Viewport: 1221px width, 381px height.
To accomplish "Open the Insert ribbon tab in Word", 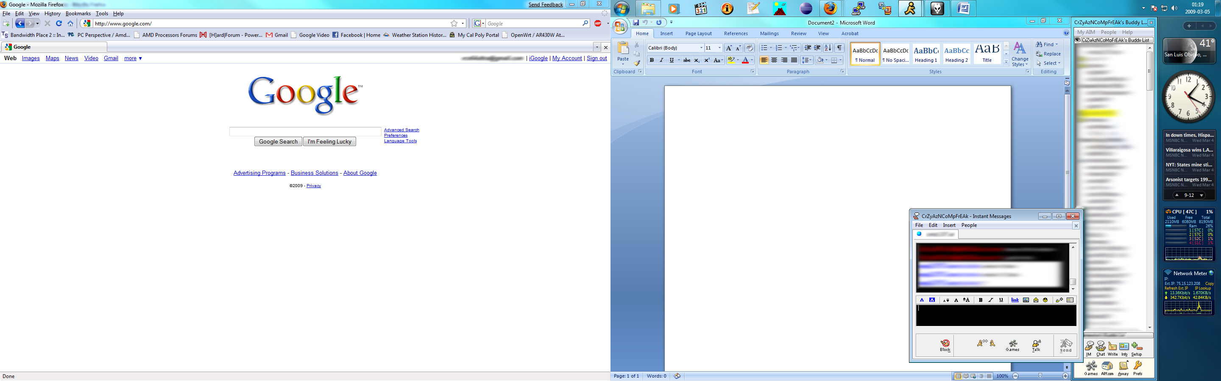I will pos(666,33).
